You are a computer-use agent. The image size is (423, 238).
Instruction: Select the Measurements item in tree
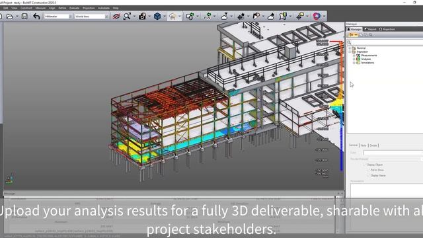(369, 56)
